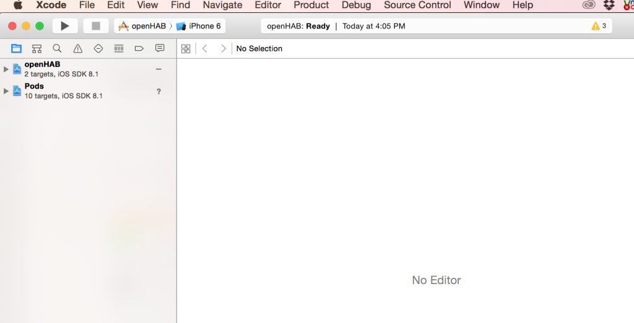
Task: Open the Product menu
Action: [x=311, y=5]
